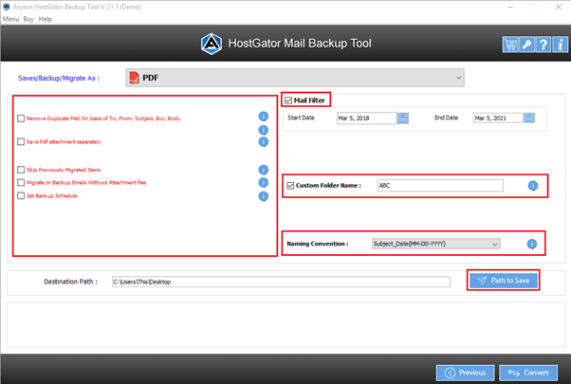Click info icon next to Naming Convention
571x384 pixels.
[x=532, y=244]
